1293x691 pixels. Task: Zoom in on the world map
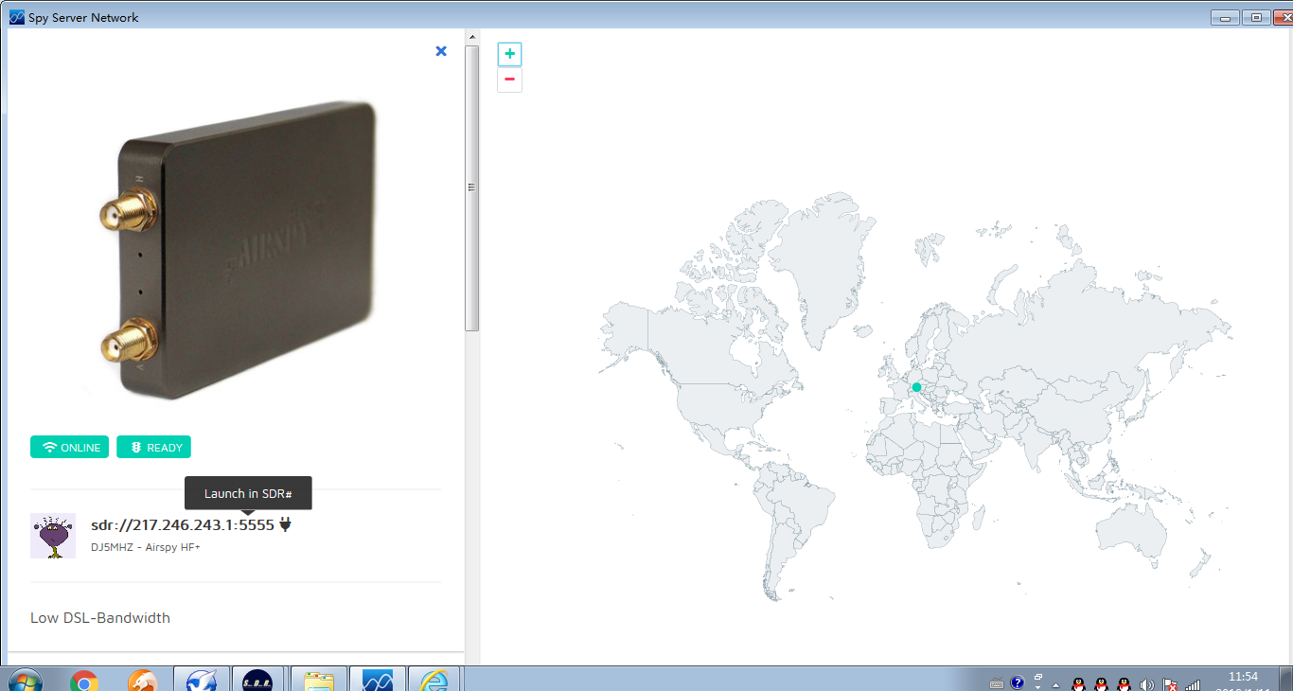pos(509,54)
